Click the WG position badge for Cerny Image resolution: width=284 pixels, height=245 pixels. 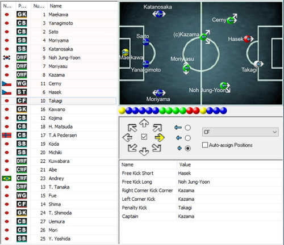pos(22,83)
